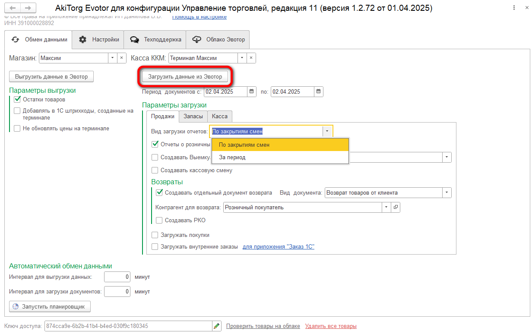Toggle Отчеты о розничных checkbox

click(x=155, y=144)
